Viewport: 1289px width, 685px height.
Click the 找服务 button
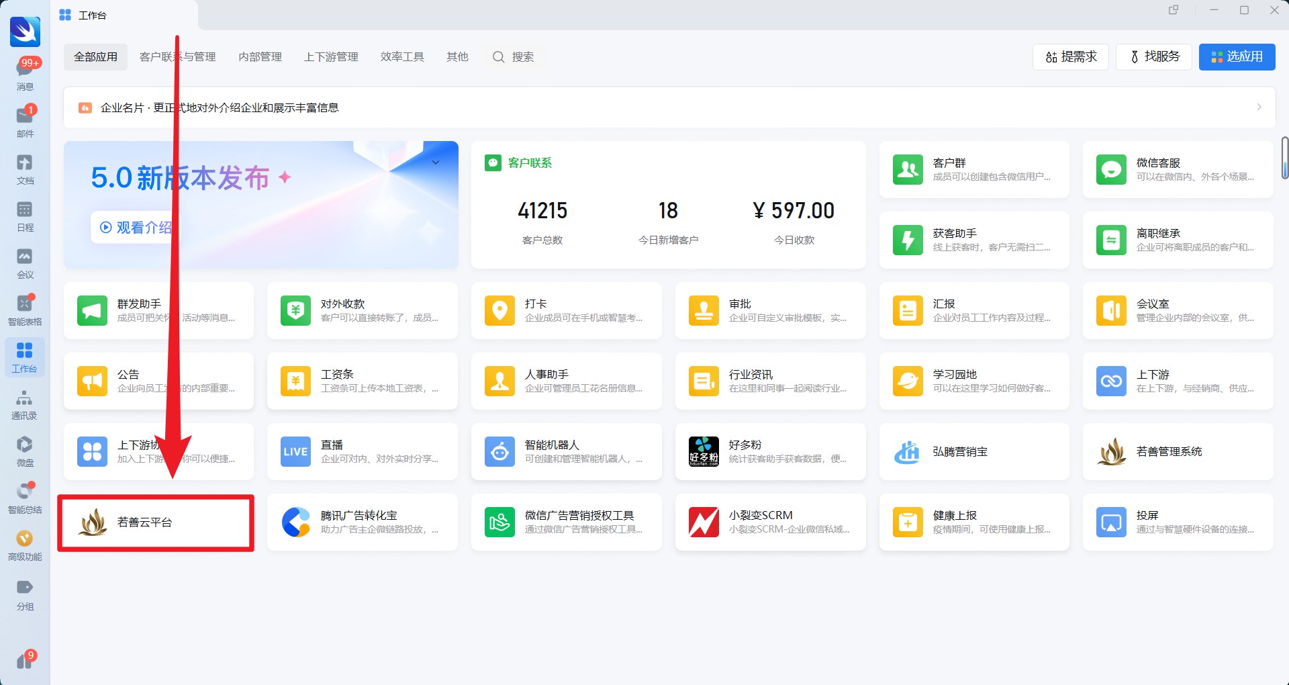pyautogui.click(x=1154, y=57)
